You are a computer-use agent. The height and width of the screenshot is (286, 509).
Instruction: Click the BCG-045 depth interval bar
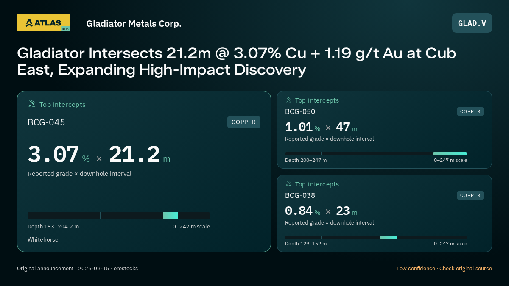click(119, 216)
